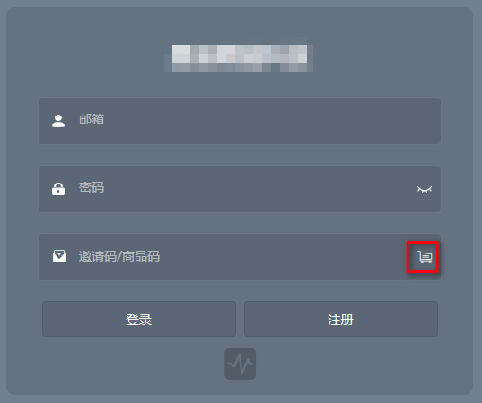This screenshot has width=482, height=403.
Task: Show the password using the eyelash icon
Action: pyautogui.click(x=425, y=190)
